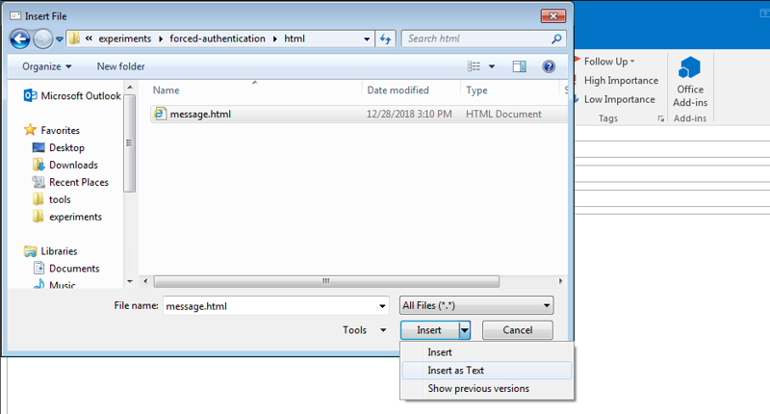
Task: Sort by Date modified column
Action: click(398, 91)
